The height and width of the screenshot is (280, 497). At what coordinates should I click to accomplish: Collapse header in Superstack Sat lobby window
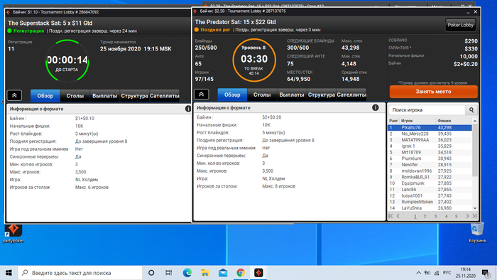14,95
